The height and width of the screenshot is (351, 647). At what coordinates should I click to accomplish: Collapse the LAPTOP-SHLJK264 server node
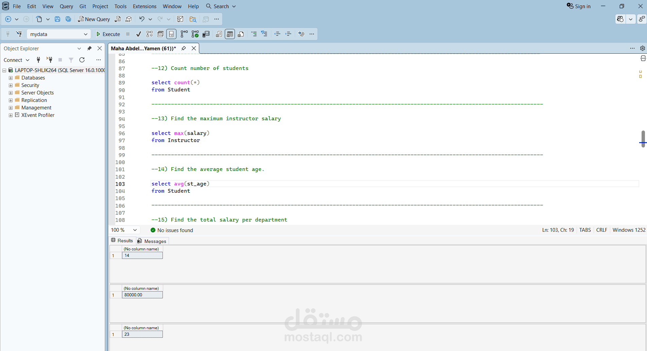(x=4, y=70)
